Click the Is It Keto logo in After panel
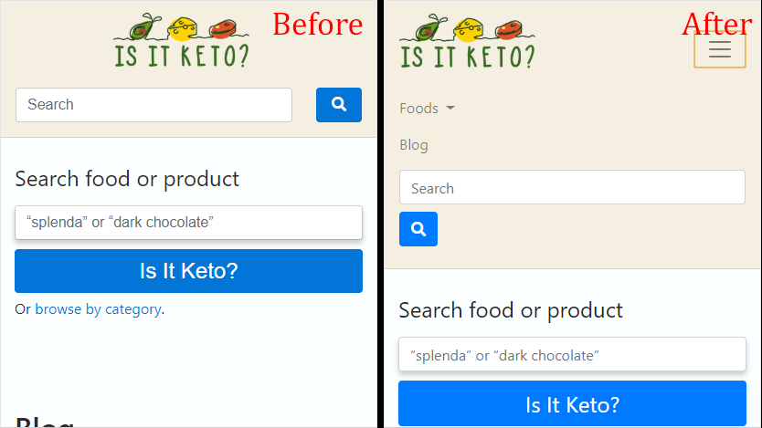This screenshot has width=762, height=428. pos(467,41)
